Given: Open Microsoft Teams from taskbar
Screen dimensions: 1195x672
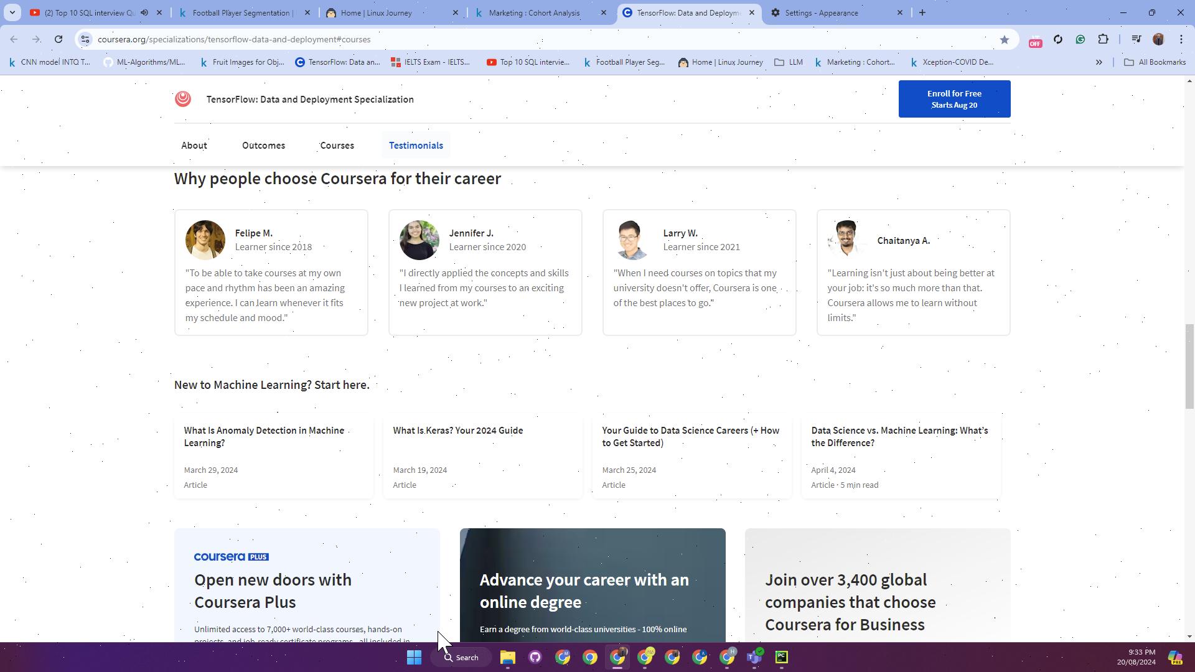Looking at the screenshot, I should 754,657.
